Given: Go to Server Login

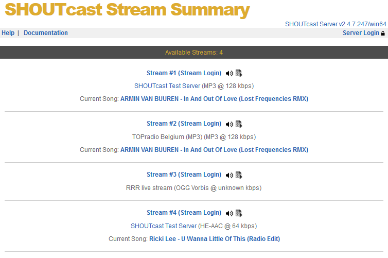Looking at the screenshot, I should coord(360,33).
